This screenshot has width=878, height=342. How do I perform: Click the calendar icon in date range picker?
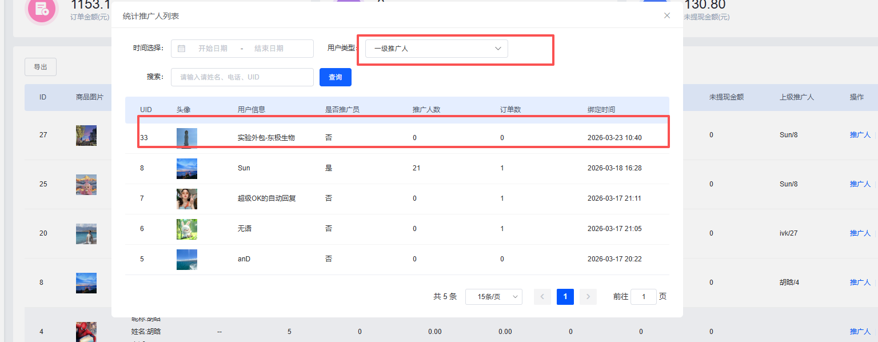(x=182, y=49)
